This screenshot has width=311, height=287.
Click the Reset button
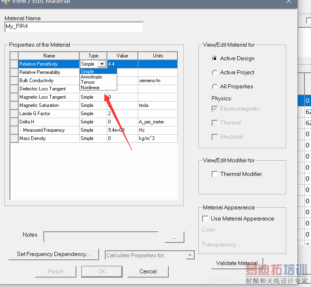56,271
